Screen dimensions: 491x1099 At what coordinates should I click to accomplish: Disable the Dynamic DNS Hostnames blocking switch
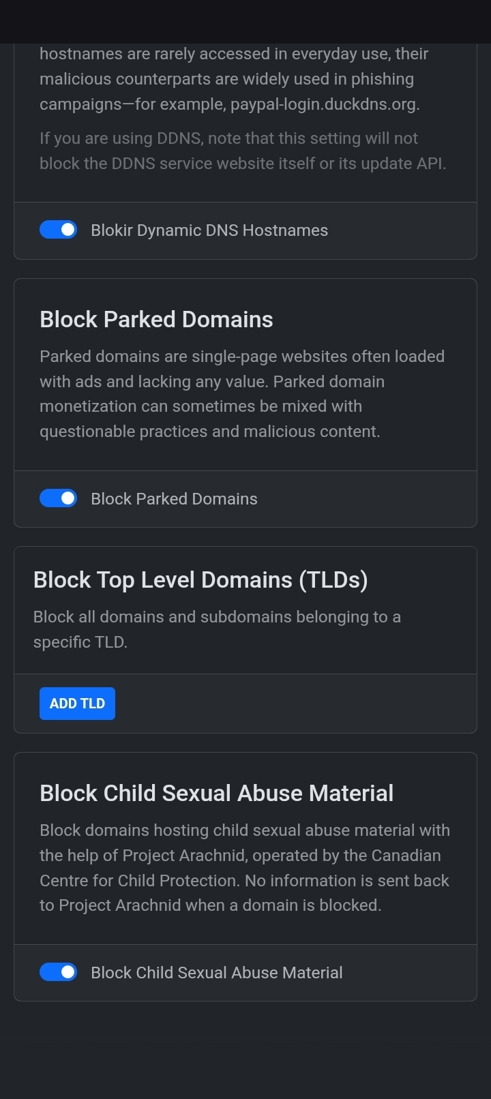coord(58,230)
